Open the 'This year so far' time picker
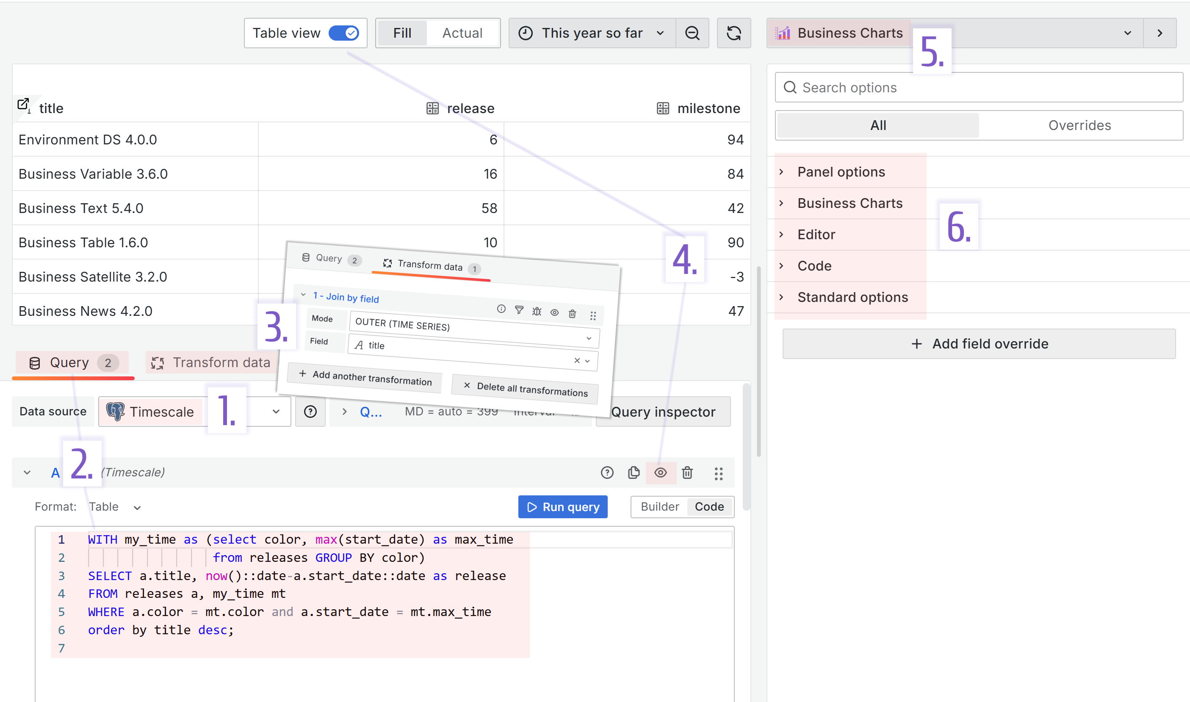Image resolution: width=1190 pixels, height=702 pixels. tap(592, 33)
